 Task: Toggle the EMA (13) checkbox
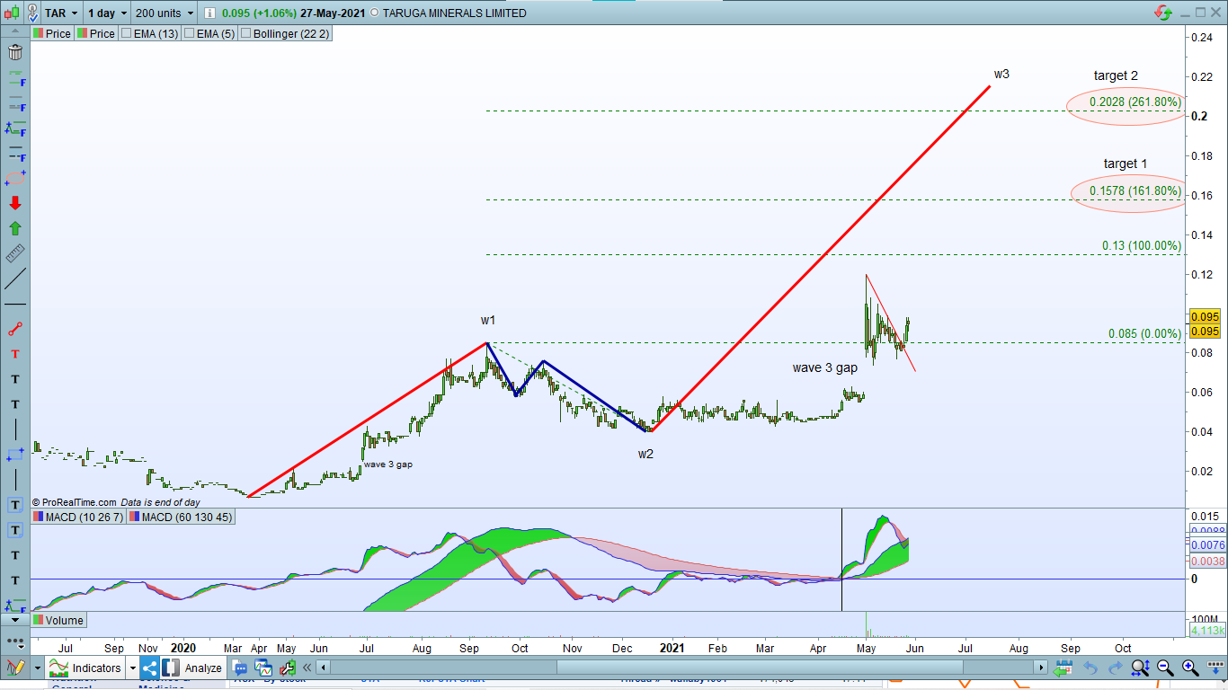(127, 33)
